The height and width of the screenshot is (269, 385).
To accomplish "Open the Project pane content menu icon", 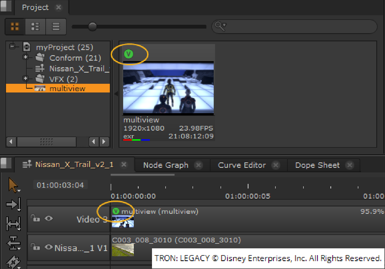I will [5, 5].
